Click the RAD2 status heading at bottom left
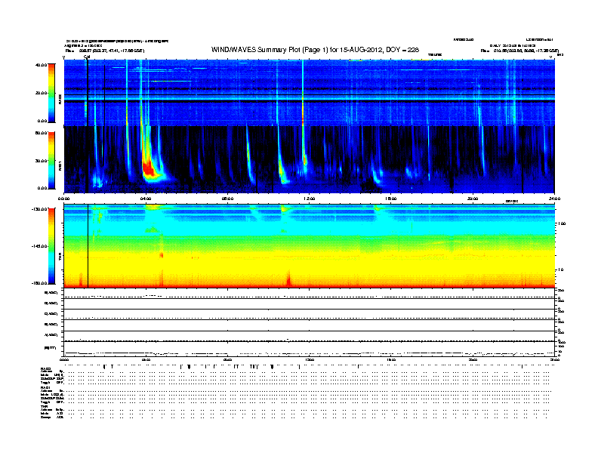The width and height of the screenshot is (598, 462). (45, 368)
